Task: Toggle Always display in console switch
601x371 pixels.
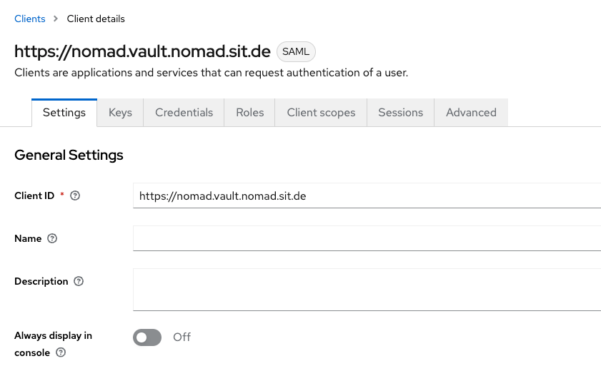Action: coord(147,337)
